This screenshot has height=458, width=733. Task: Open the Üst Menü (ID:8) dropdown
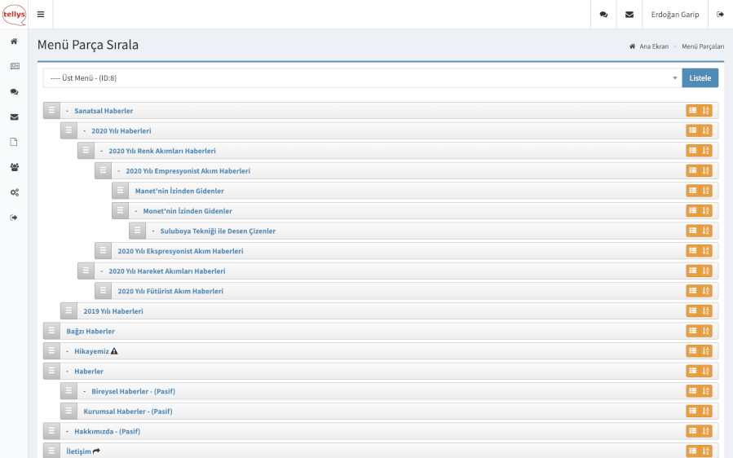[363, 78]
